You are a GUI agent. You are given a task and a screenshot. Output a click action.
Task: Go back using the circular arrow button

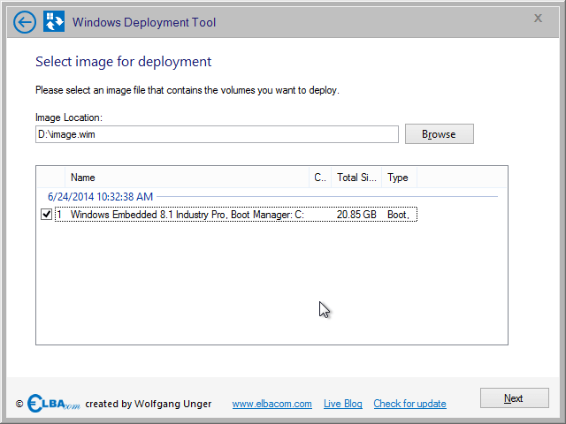(25, 22)
